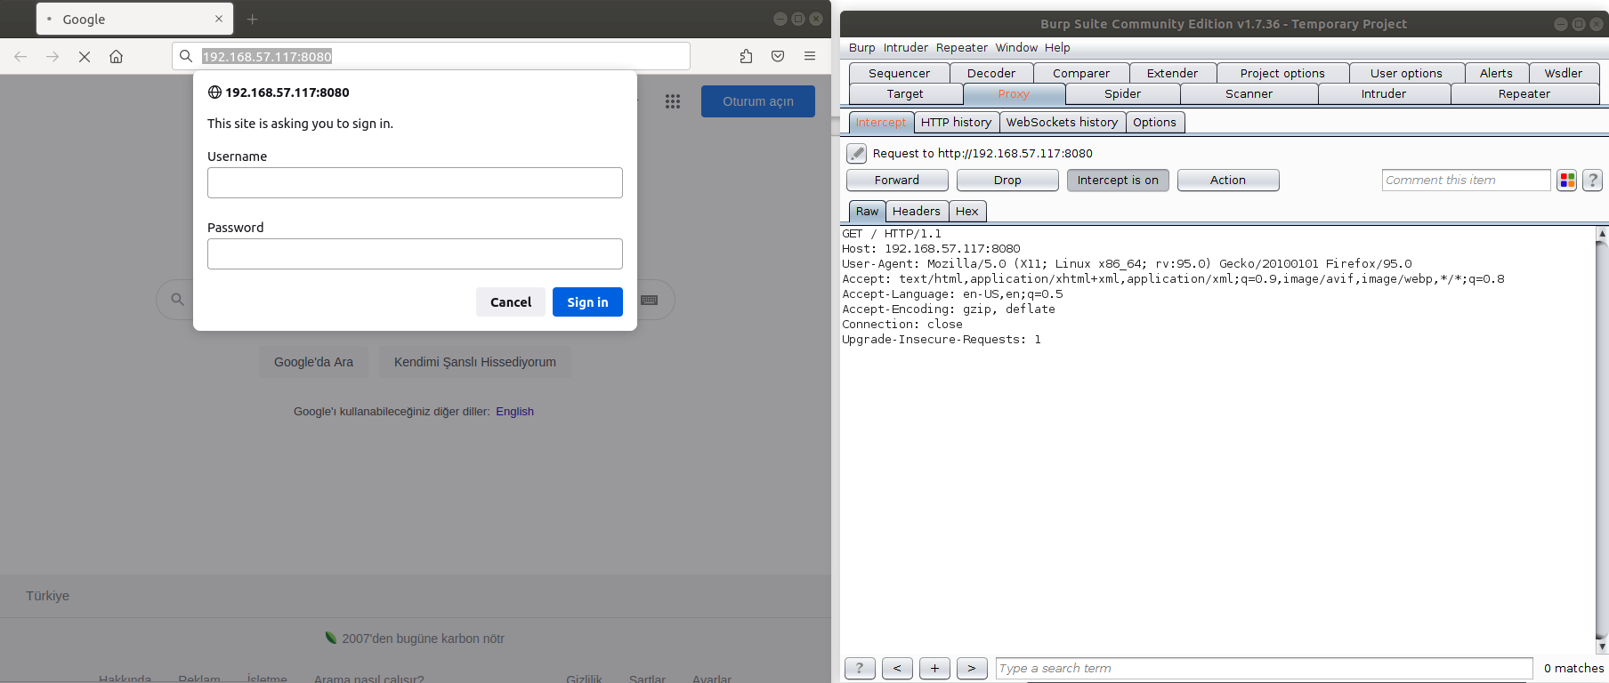Go to Firefox home page icon
The height and width of the screenshot is (683, 1609).
click(116, 56)
